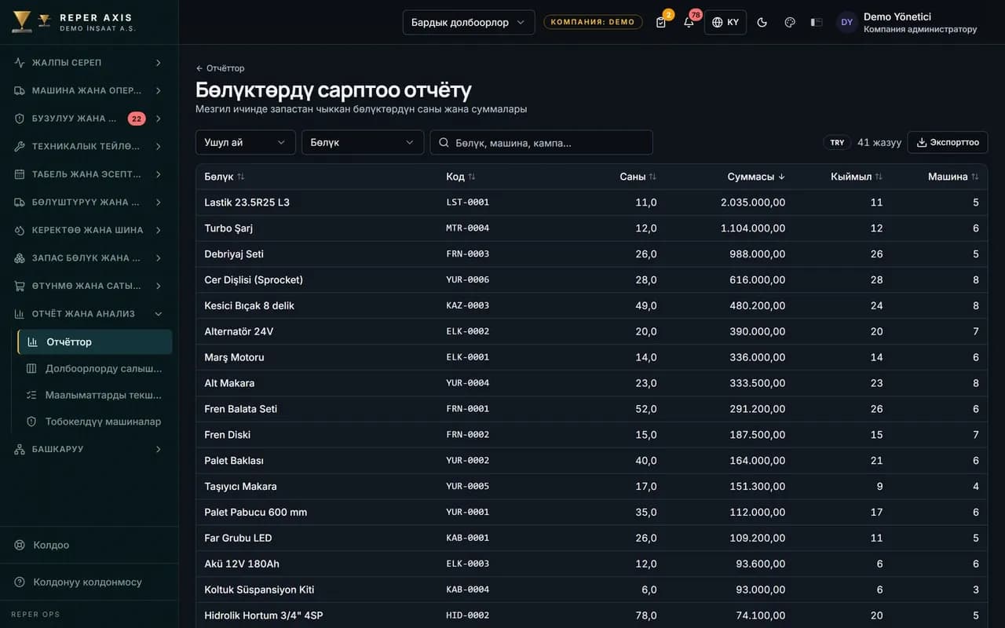Expand ЗАПАС БӨЛҮК ЖАНА sidebar section
Screen dimensions: 1005x628
click(89, 257)
